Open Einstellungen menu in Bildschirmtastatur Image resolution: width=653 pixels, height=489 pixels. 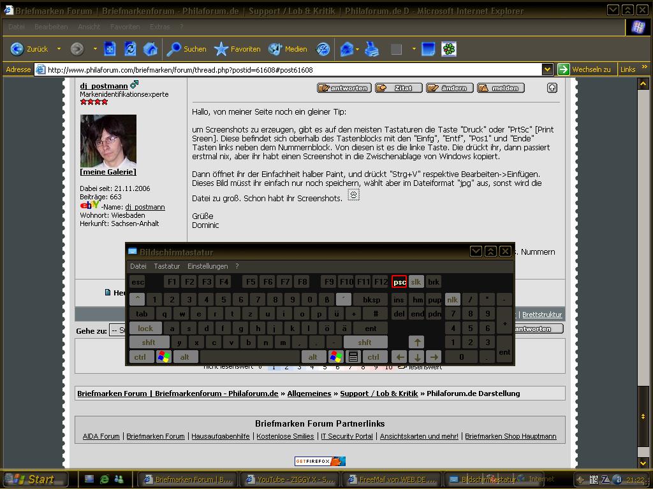207,266
